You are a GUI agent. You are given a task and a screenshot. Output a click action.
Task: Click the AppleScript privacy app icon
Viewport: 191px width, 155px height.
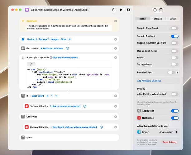139,111
